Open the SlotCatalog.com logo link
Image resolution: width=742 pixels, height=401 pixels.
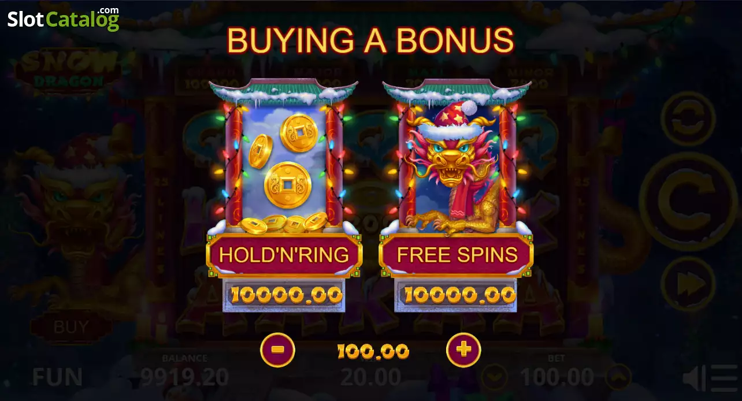(x=62, y=19)
